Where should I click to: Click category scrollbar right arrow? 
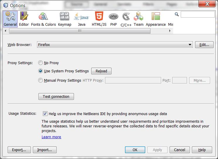pyautogui.click(x=170, y=31)
